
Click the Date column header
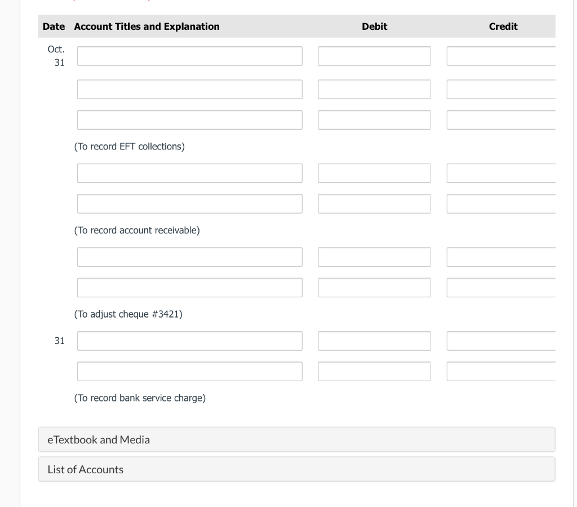pos(54,27)
